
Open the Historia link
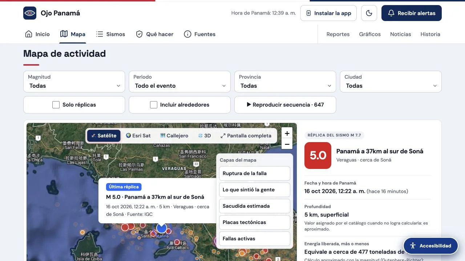430,34
